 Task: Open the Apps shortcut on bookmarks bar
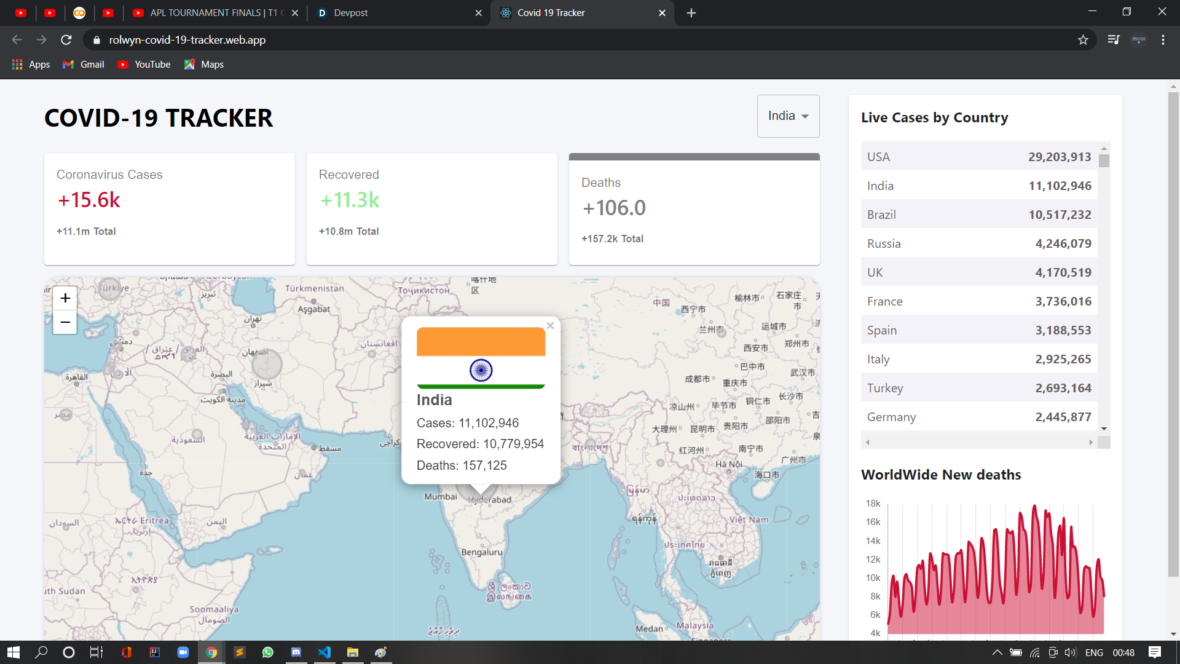(30, 64)
